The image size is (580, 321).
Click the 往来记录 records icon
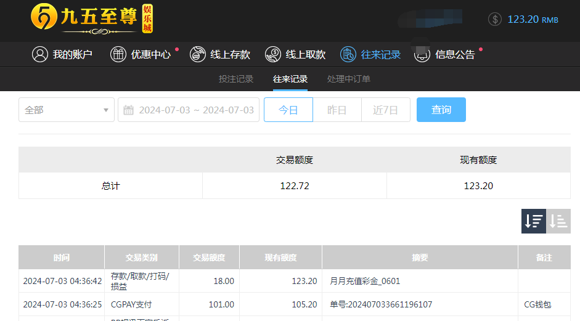348,54
